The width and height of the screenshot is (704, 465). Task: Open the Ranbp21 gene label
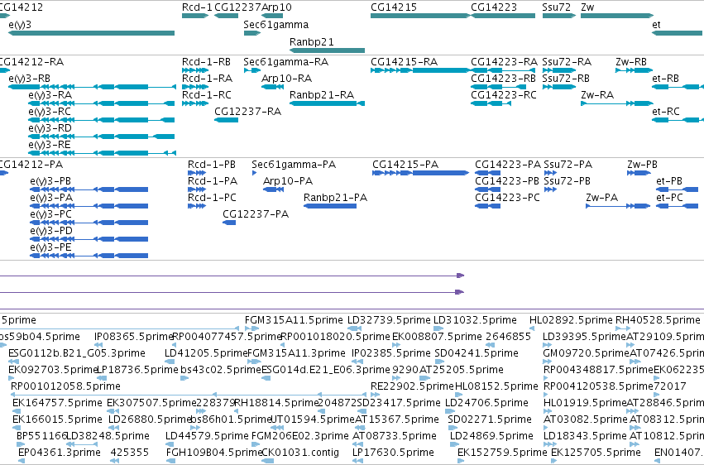[x=312, y=41]
